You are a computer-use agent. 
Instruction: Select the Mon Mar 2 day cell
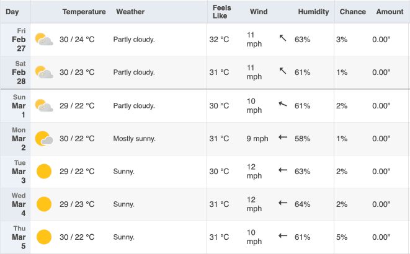[16, 139]
